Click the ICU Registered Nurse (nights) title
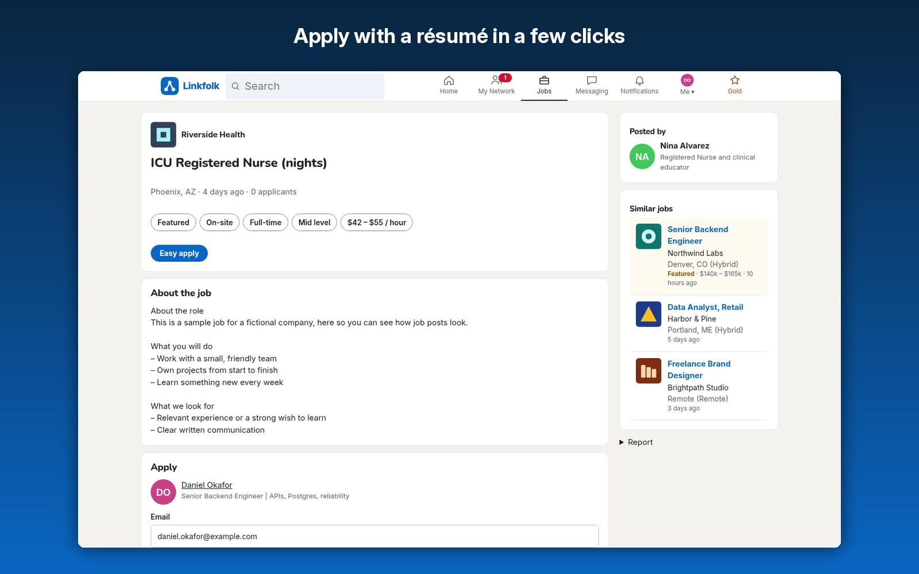919x574 pixels. coord(239,163)
